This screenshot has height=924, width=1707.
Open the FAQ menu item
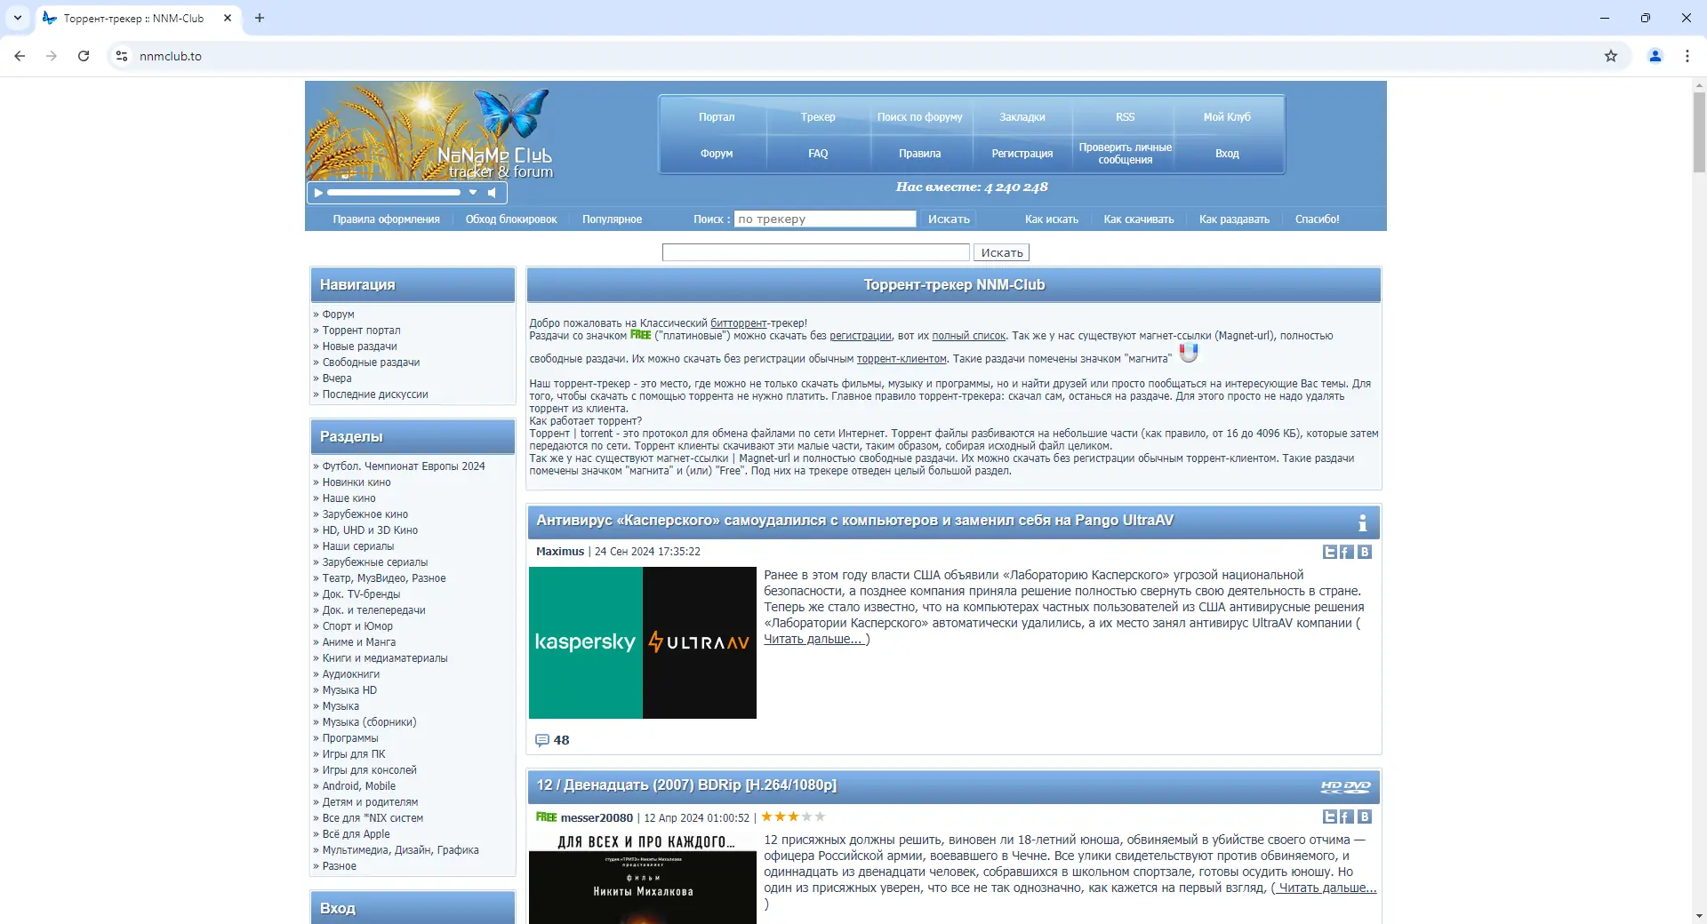(818, 154)
